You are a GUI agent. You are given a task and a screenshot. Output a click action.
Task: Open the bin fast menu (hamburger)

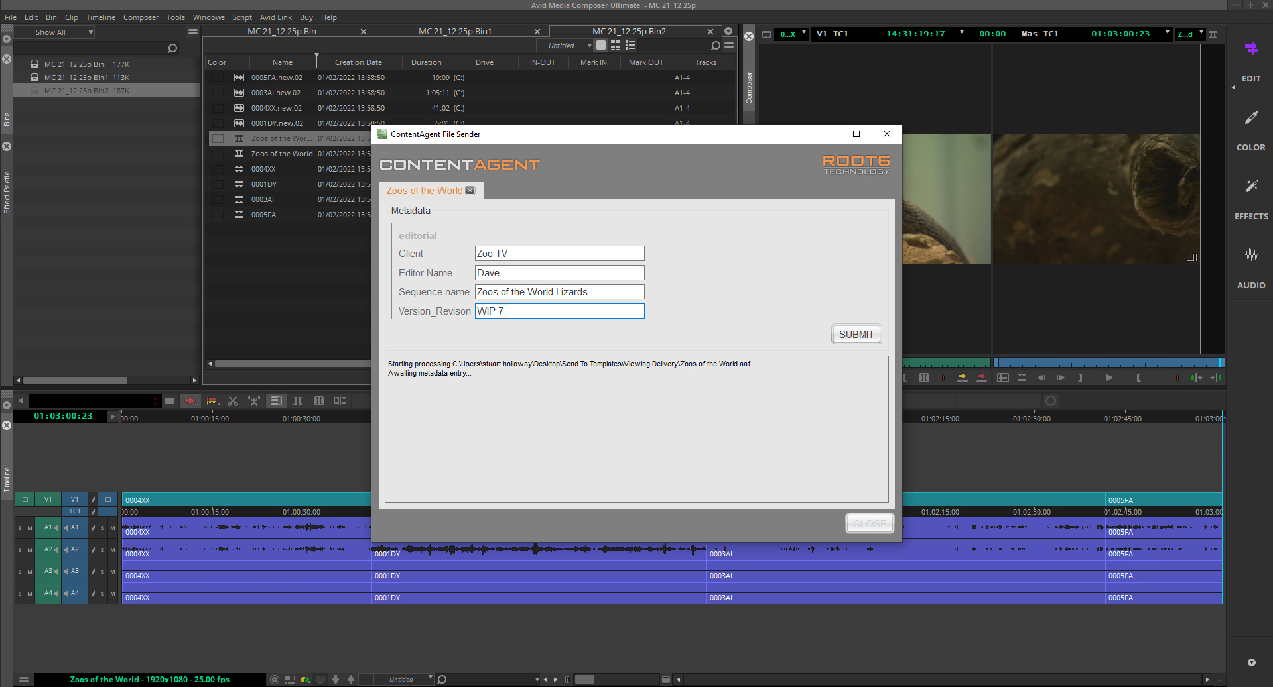point(729,46)
